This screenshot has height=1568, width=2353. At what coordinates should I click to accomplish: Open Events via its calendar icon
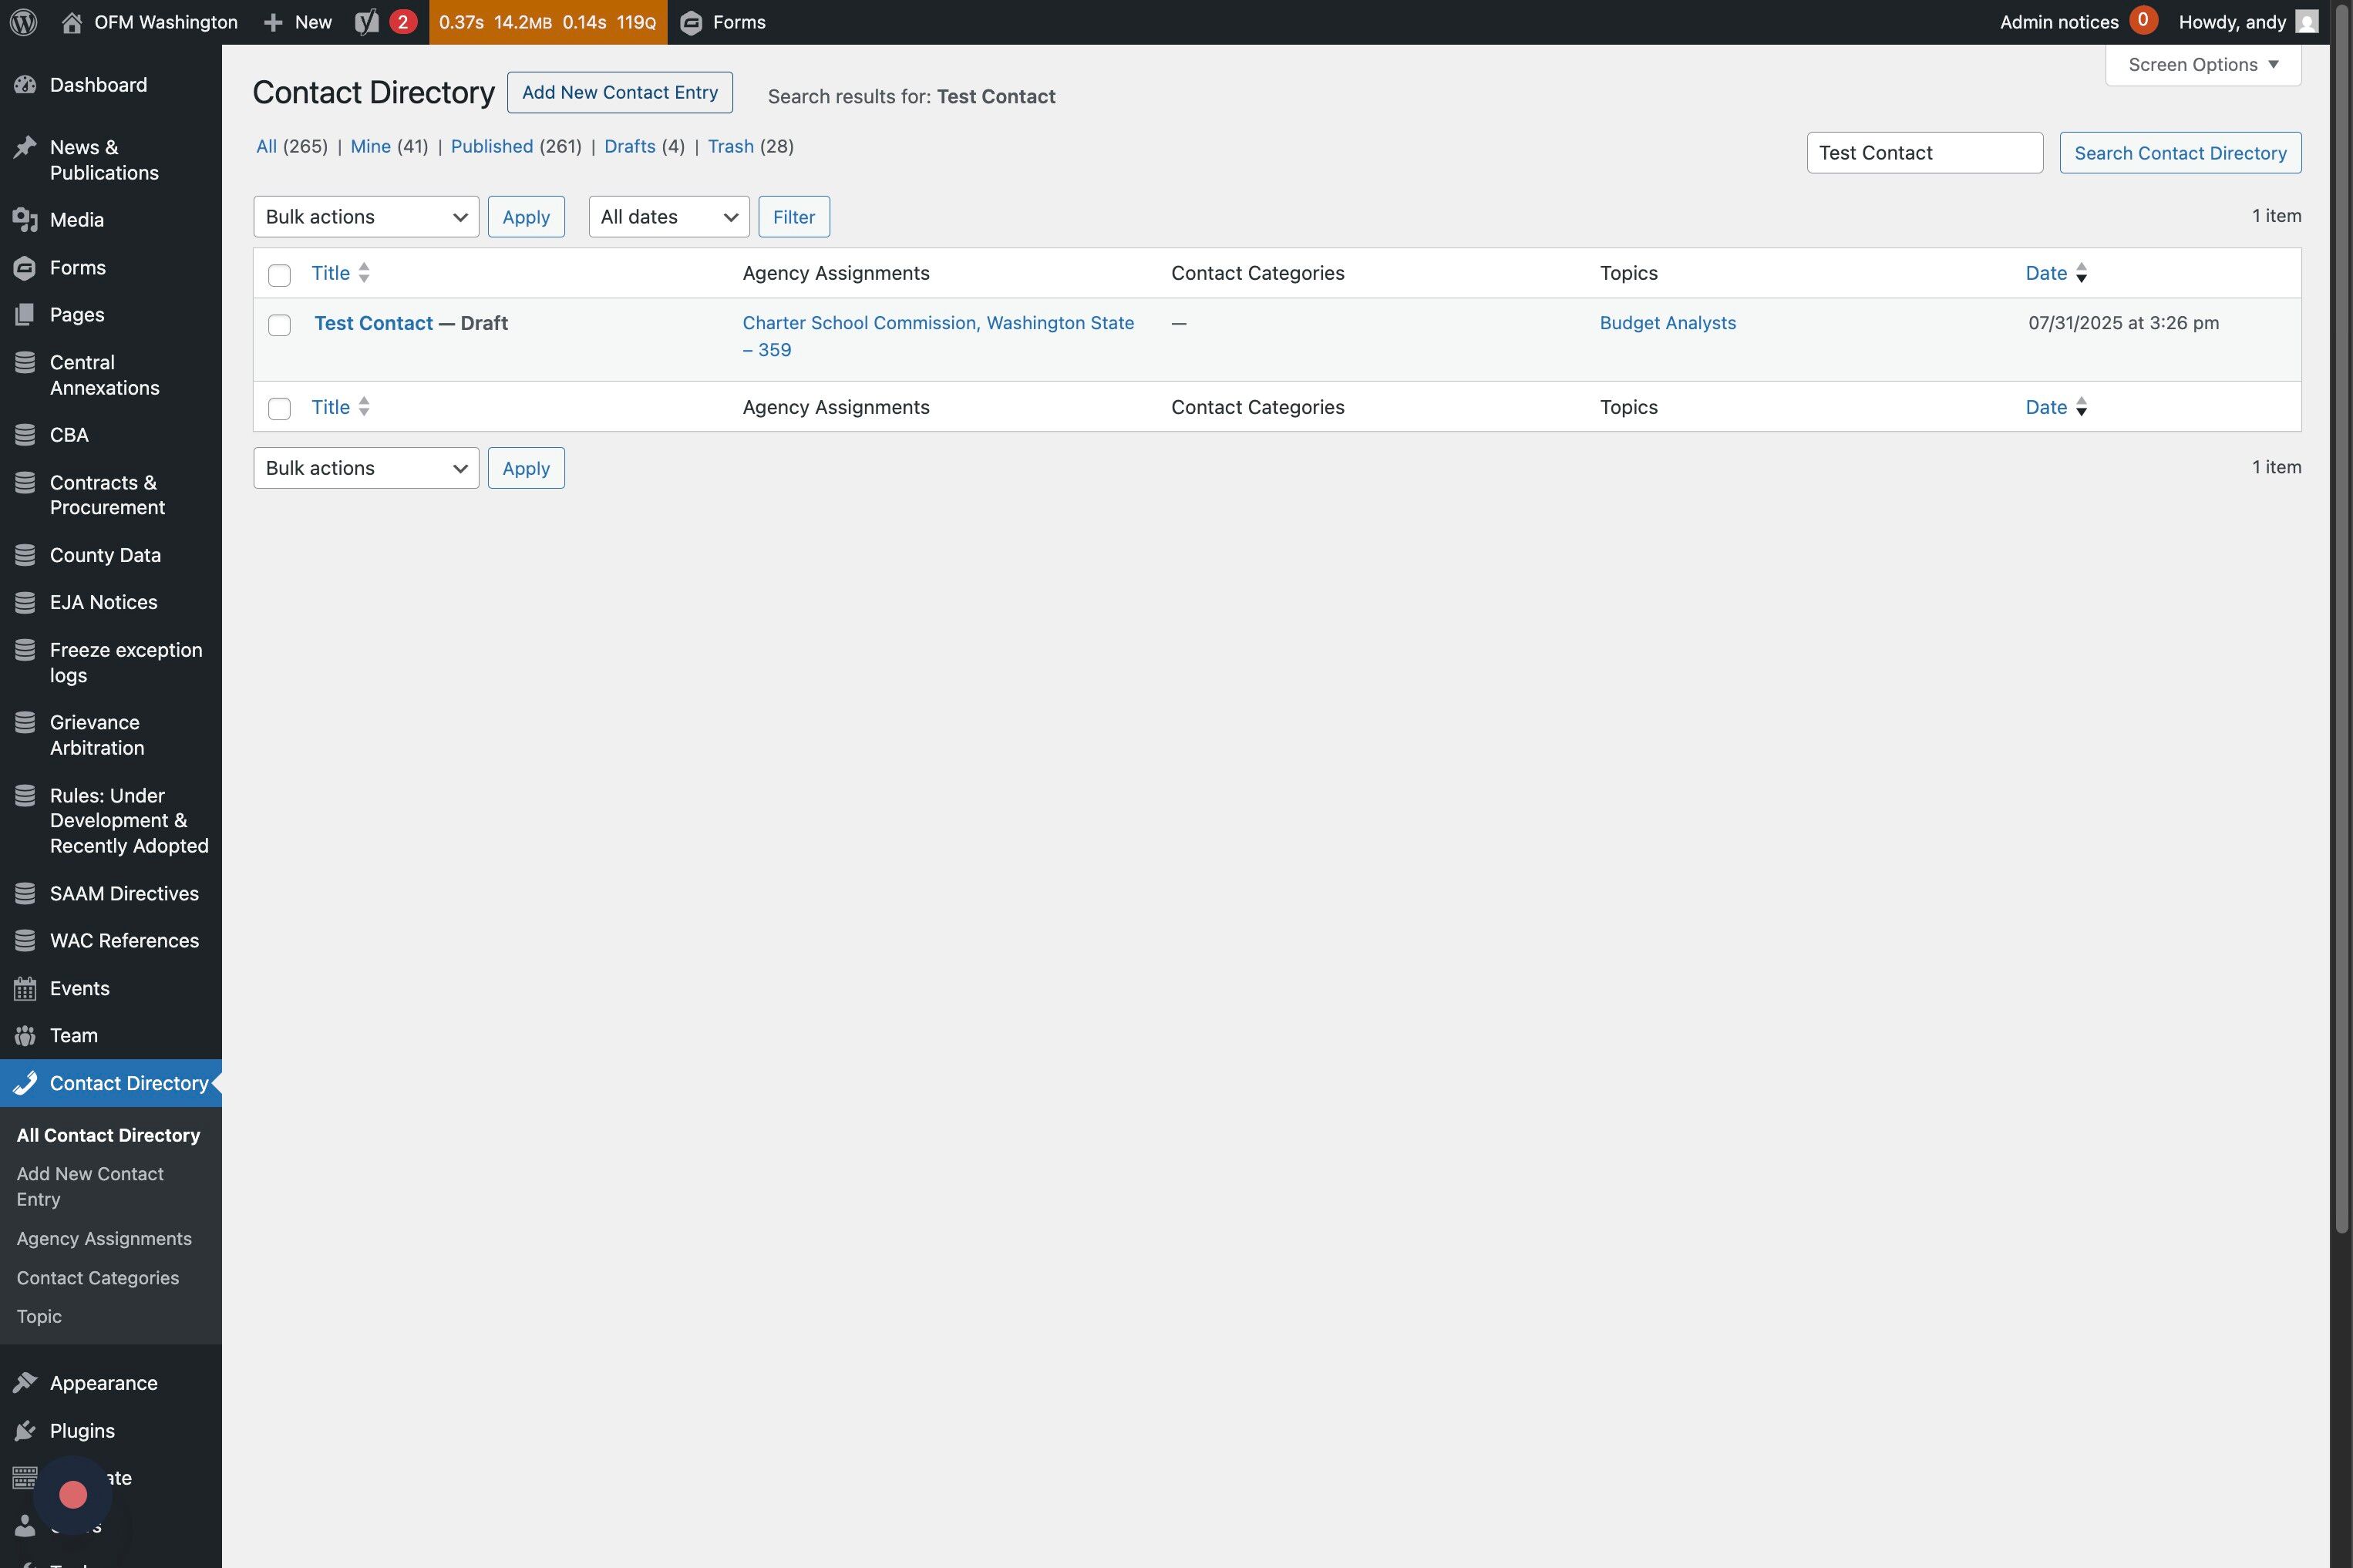(25, 989)
